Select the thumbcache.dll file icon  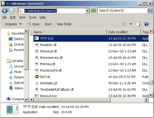(37, 70)
